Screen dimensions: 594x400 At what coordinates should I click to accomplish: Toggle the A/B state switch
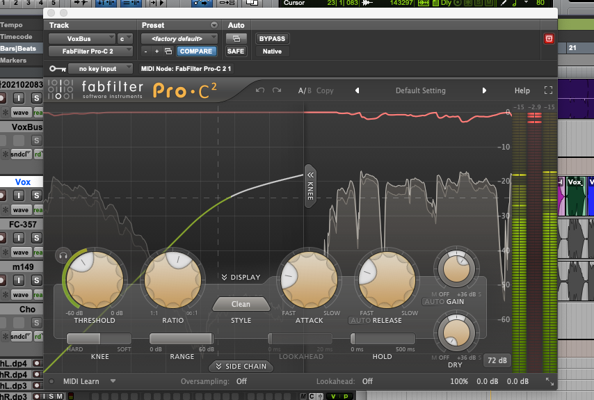click(305, 90)
